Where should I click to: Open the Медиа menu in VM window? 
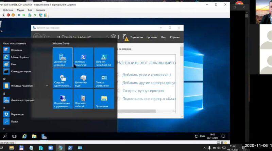(x=20, y=10)
